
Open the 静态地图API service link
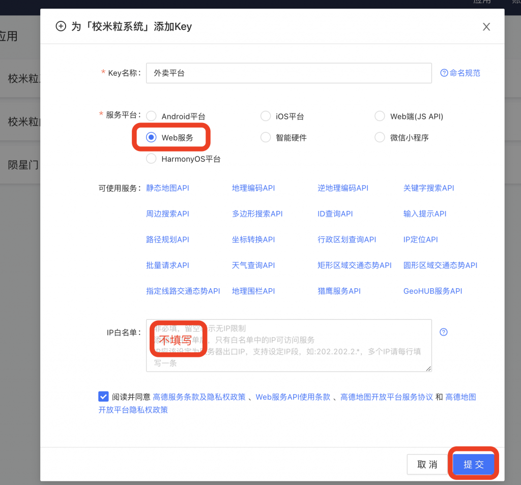[x=167, y=188]
